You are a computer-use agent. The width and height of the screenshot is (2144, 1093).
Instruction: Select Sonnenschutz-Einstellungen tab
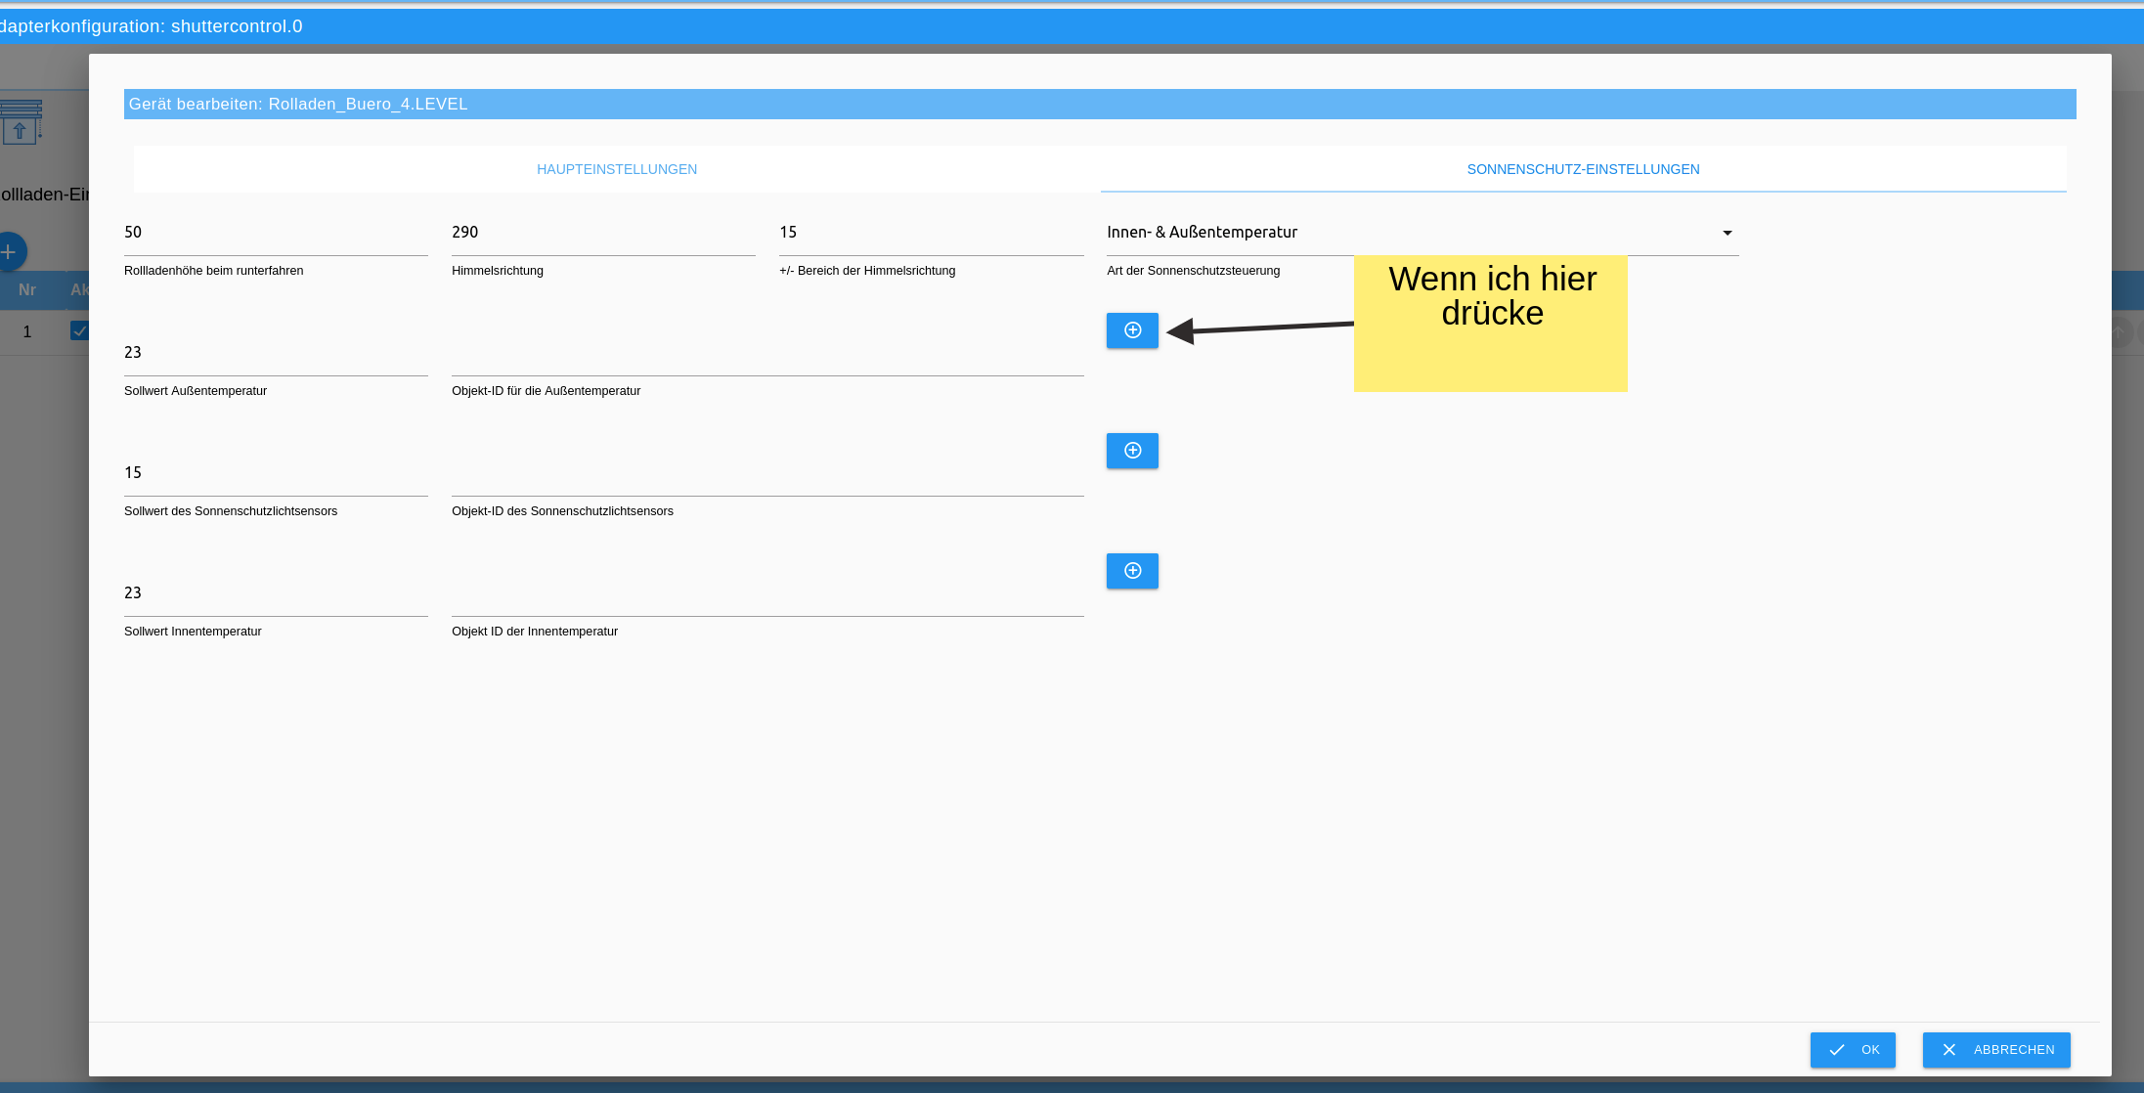[x=1583, y=169]
